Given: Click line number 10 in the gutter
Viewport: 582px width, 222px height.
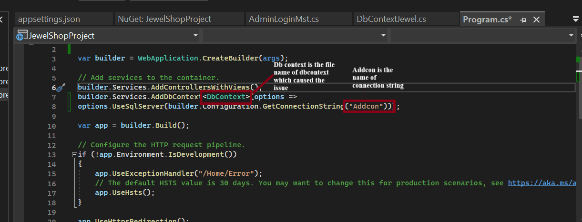Looking at the screenshot, I should click(x=51, y=126).
